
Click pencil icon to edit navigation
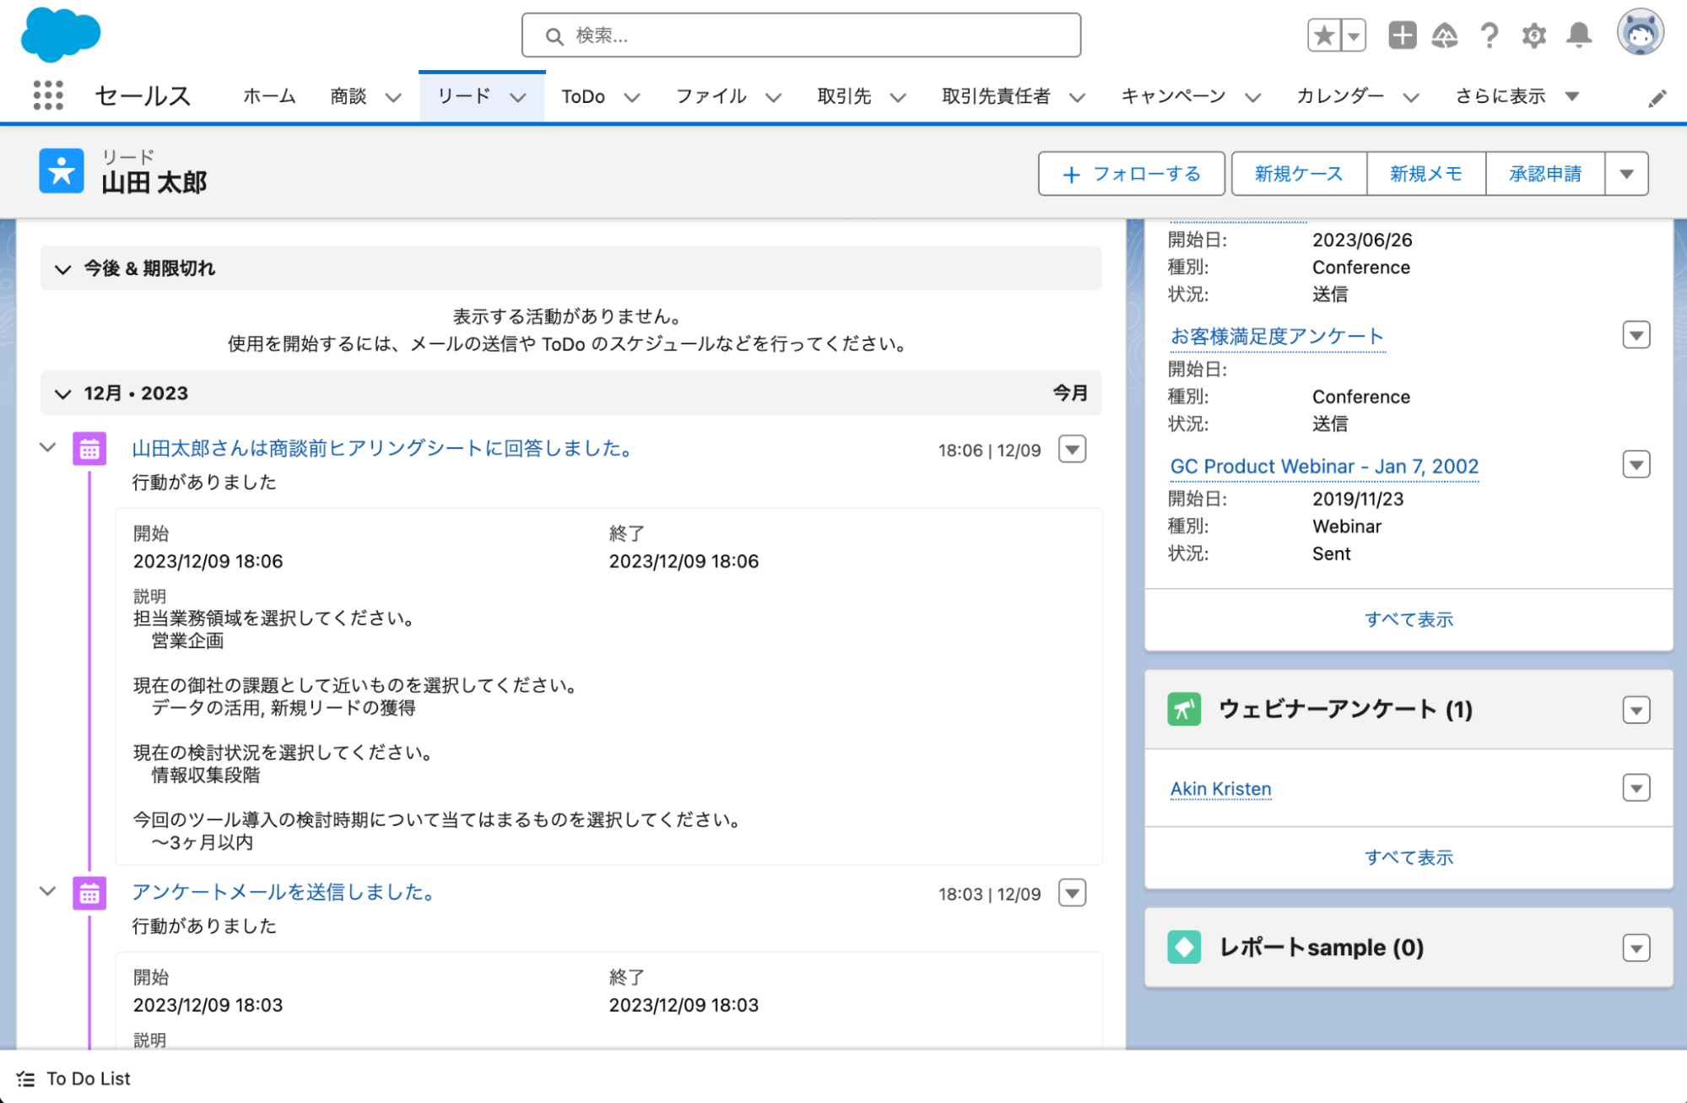click(x=1657, y=99)
